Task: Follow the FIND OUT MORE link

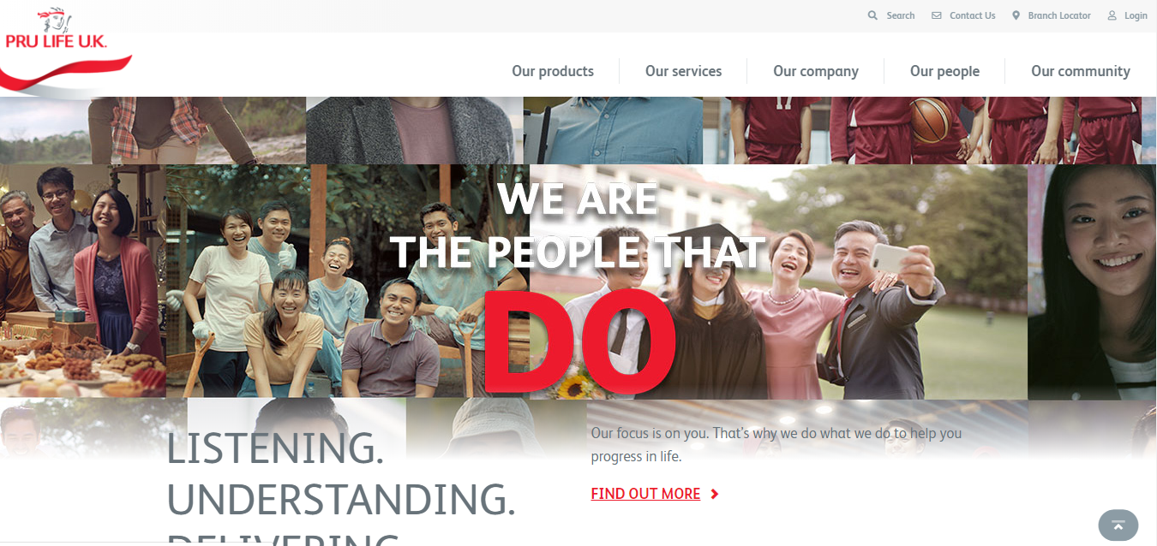Action: 645,494
